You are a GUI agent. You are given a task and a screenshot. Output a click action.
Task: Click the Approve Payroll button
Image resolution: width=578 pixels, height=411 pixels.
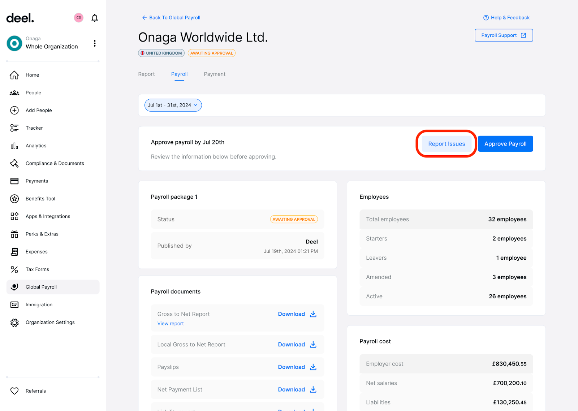click(x=505, y=144)
